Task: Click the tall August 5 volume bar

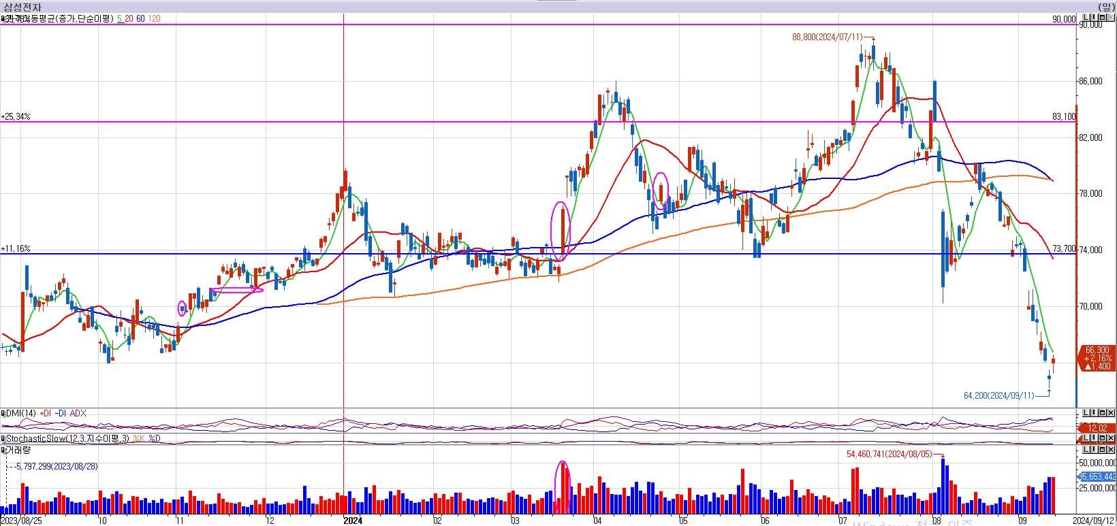Action: 943,486
